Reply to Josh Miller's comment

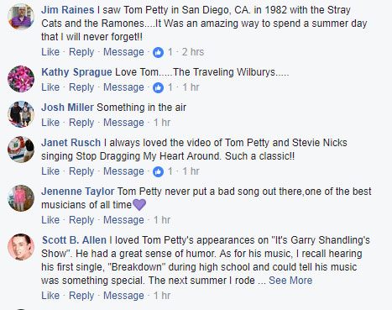point(81,123)
